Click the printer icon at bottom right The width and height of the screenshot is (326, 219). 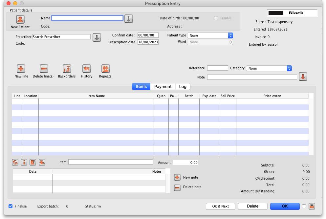(312, 206)
